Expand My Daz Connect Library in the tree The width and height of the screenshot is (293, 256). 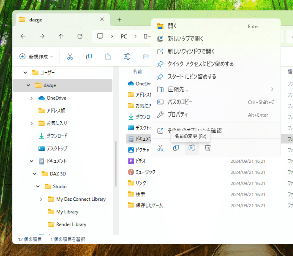(x=41, y=199)
